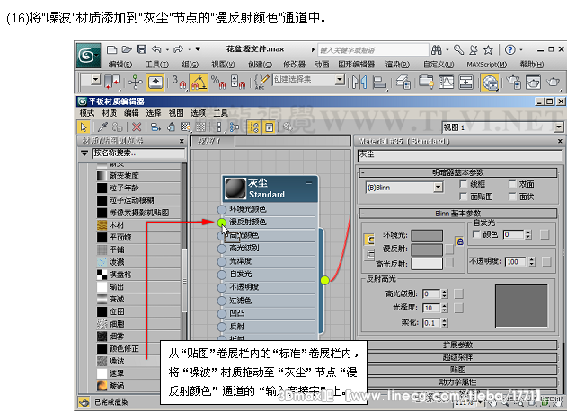Enable the 双面 two-sided checkbox
The width and height of the screenshot is (567, 411).
click(511, 184)
